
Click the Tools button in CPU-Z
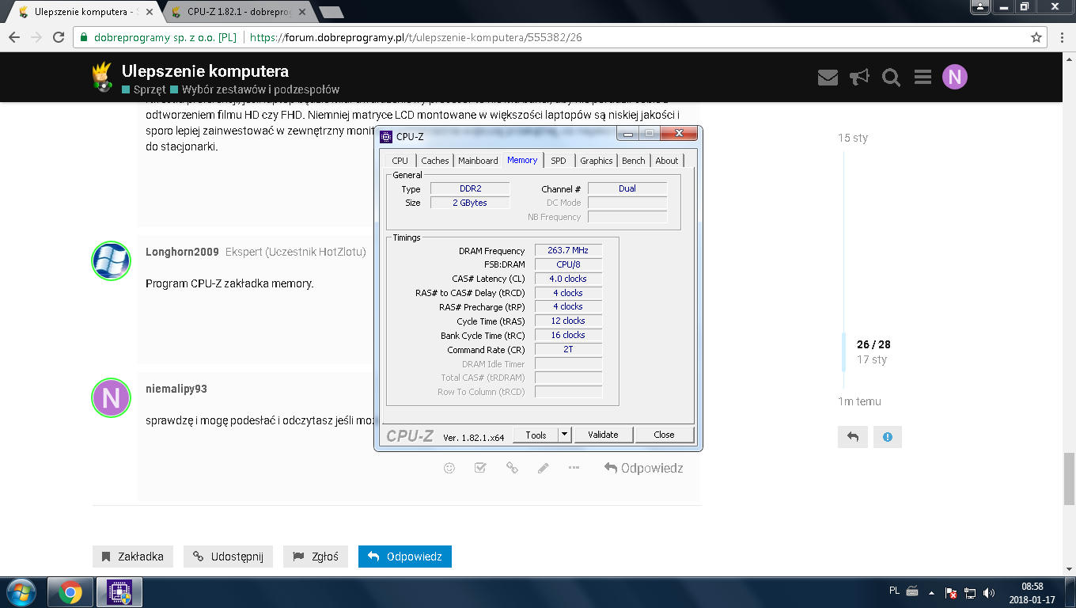click(536, 435)
